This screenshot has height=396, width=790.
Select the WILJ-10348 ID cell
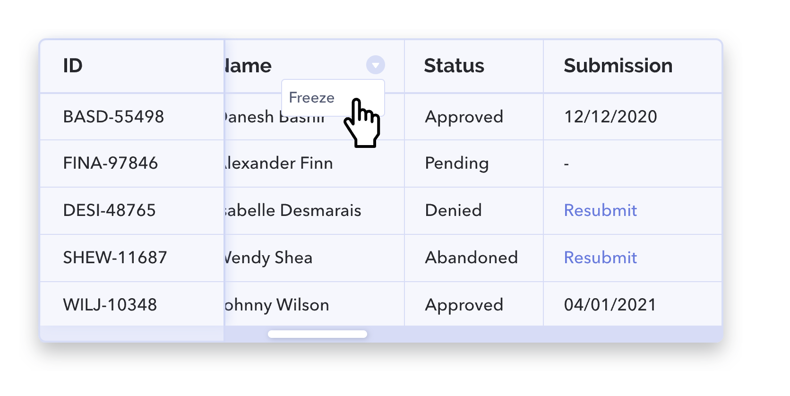click(x=132, y=304)
